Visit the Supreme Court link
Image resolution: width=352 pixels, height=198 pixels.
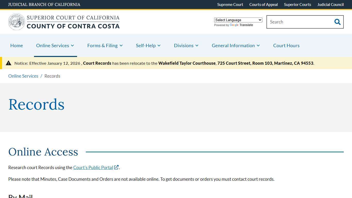(x=230, y=4)
